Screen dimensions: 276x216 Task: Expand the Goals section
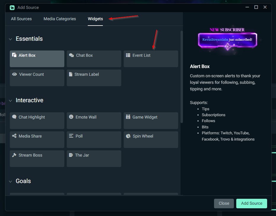click(10, 181)
